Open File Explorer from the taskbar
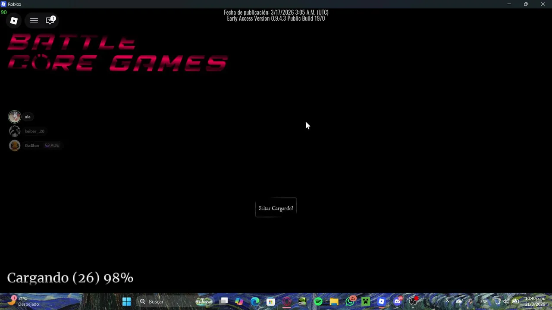552x310 pixels. click(334, 301)
